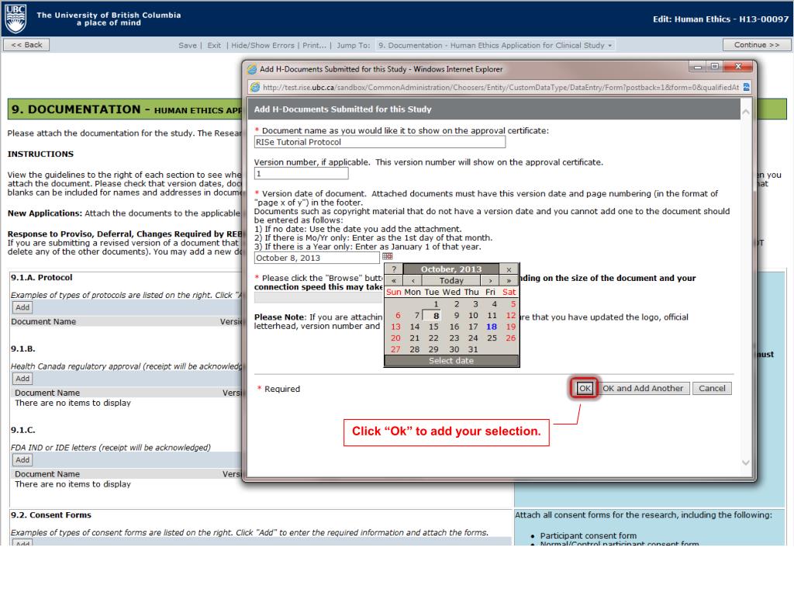Click Internet Explorer icon in dialog title bar
794x596 pixels.
click(x=252, y=69)
